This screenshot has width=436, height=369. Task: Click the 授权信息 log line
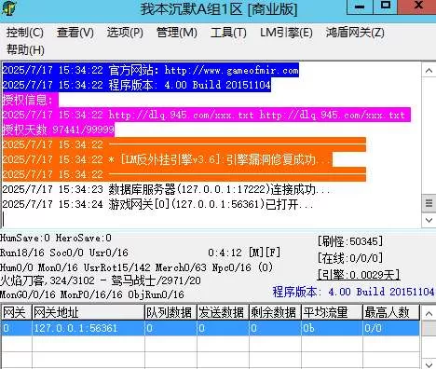(x=30, y=100)
